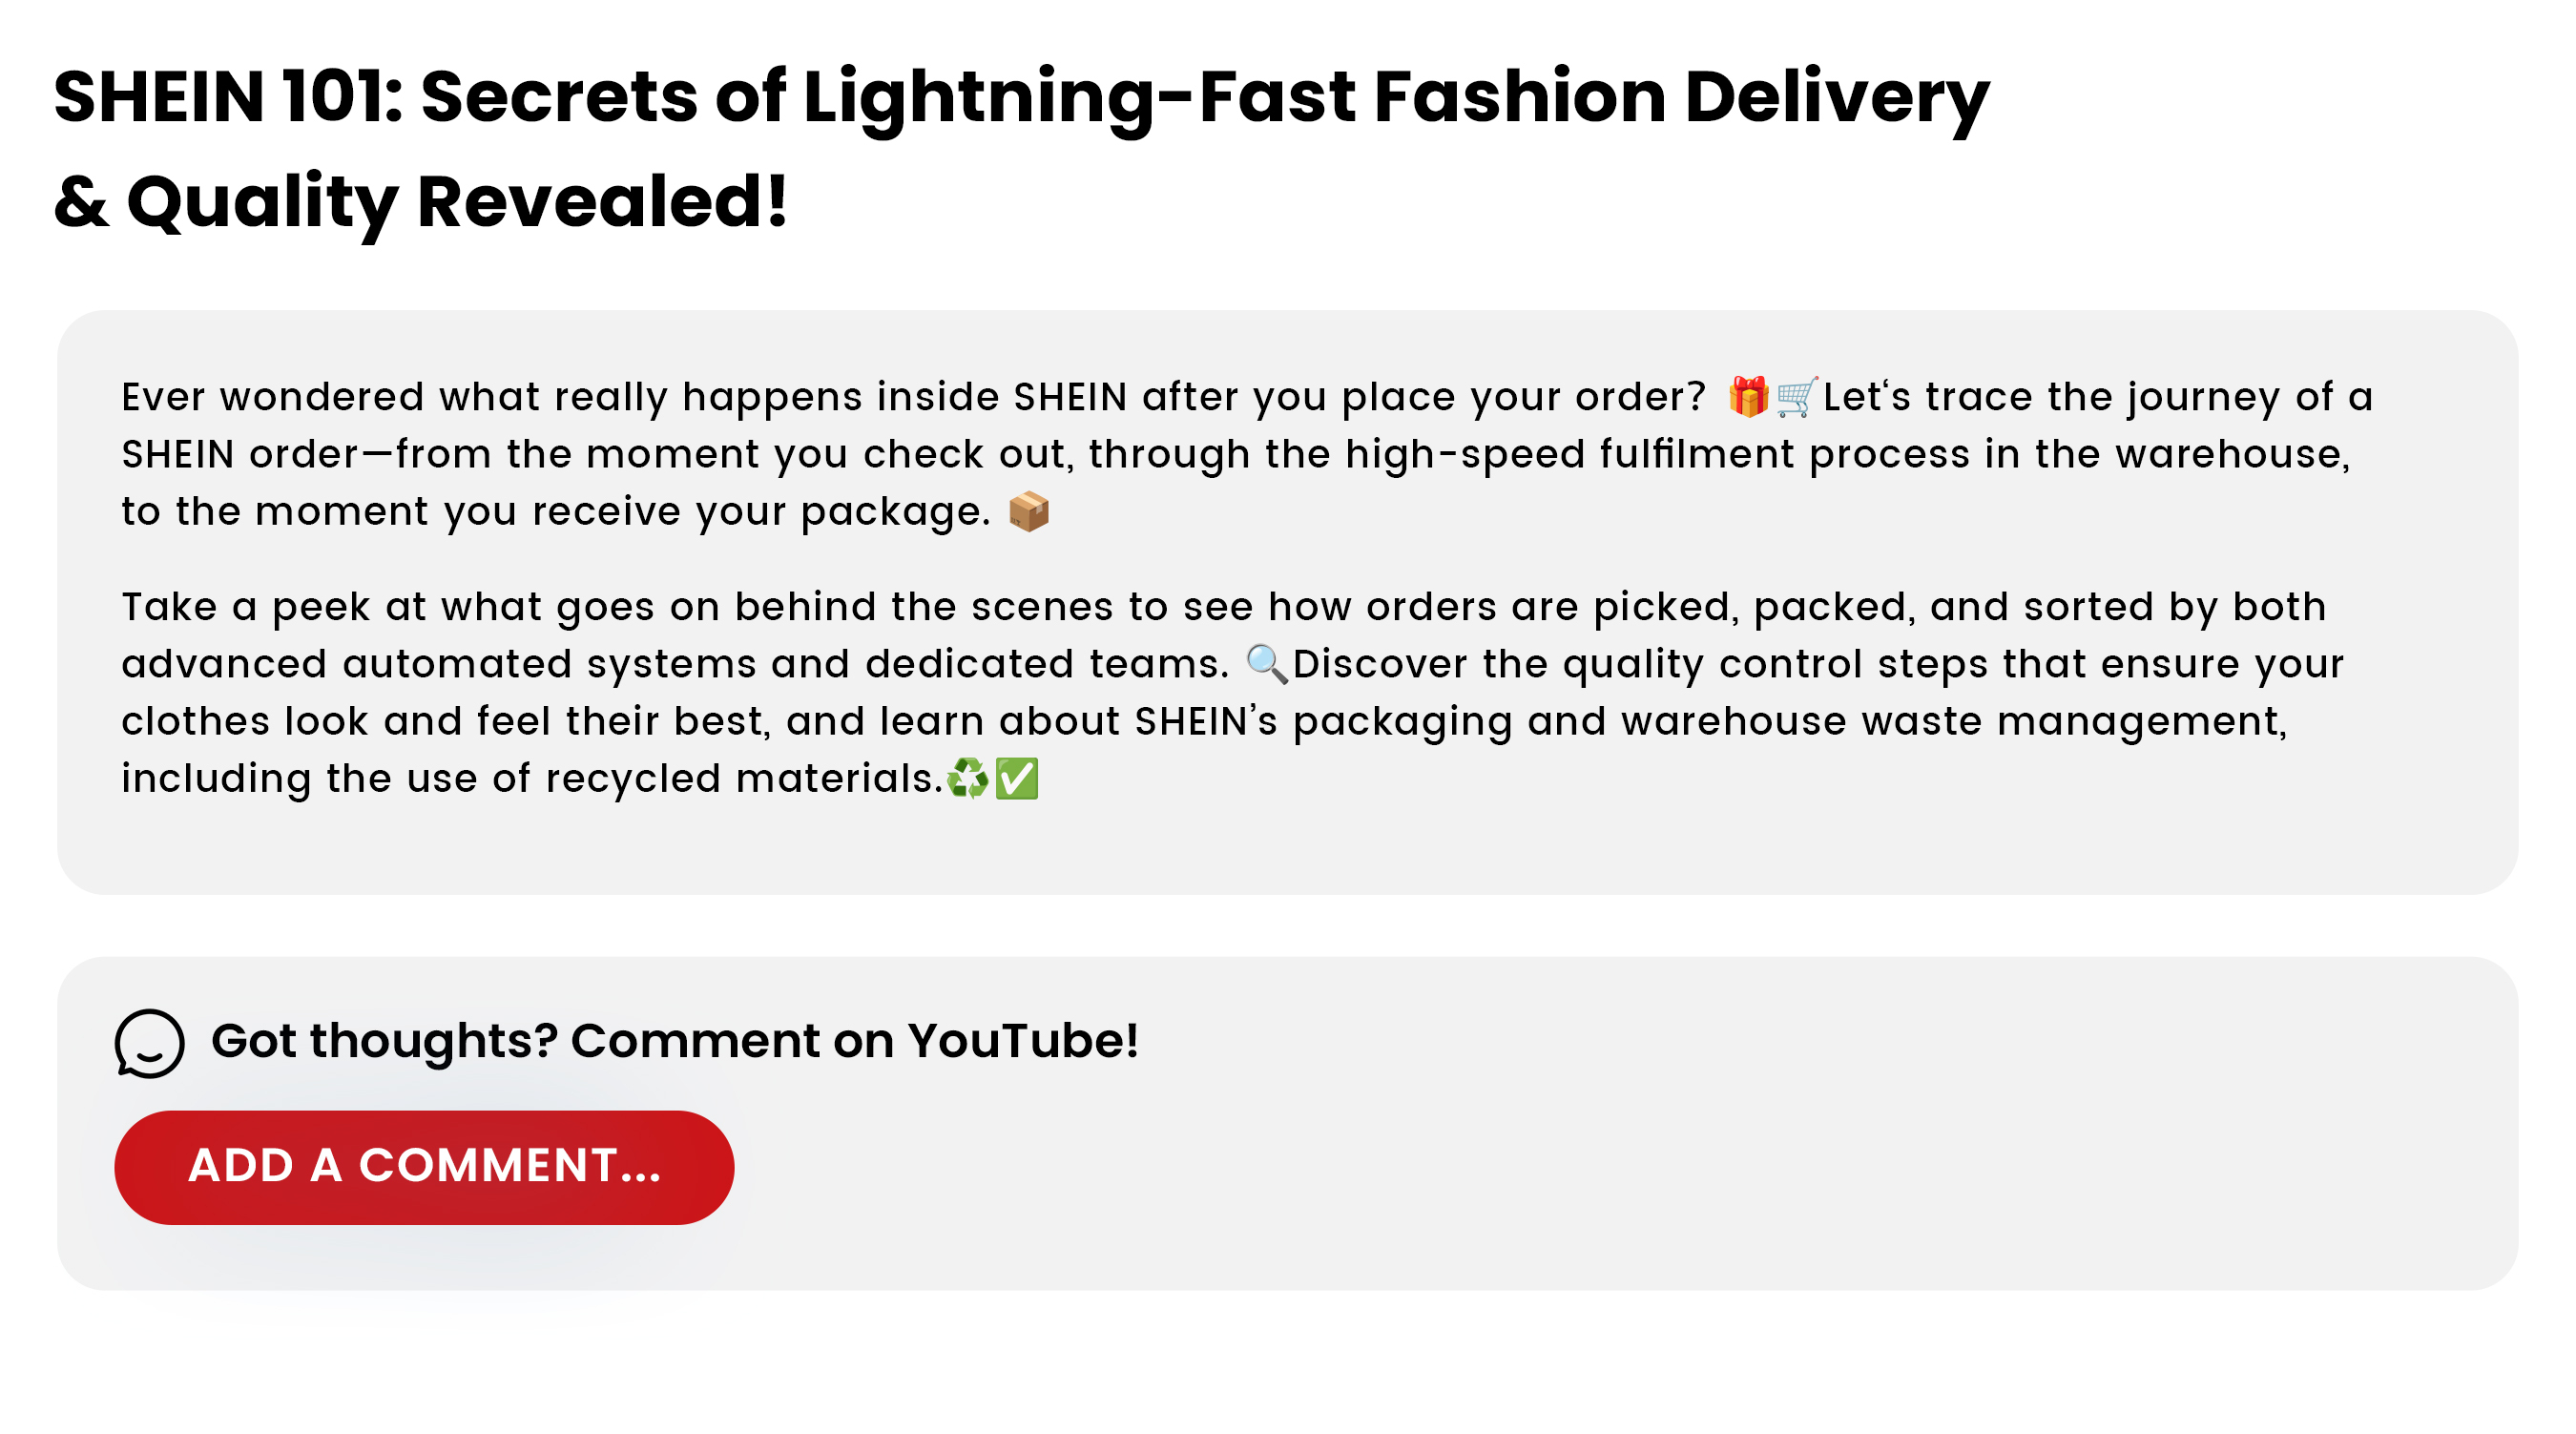Image resolution: width=2576 pixels, height=1434 pixels.
Task: Click the 'Got thoughts? Comment on YouTube!' heading
Action: coord(674,1041)
